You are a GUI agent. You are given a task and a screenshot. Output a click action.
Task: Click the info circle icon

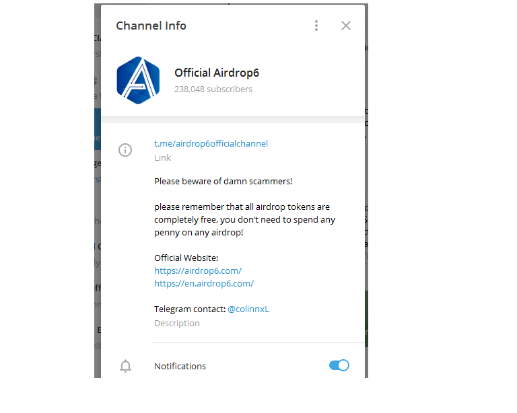125,150
